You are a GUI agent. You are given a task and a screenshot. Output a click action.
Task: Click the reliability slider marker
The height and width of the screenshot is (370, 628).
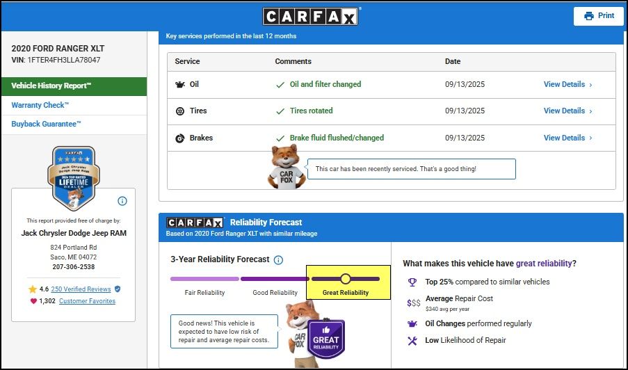click(346, 279)
